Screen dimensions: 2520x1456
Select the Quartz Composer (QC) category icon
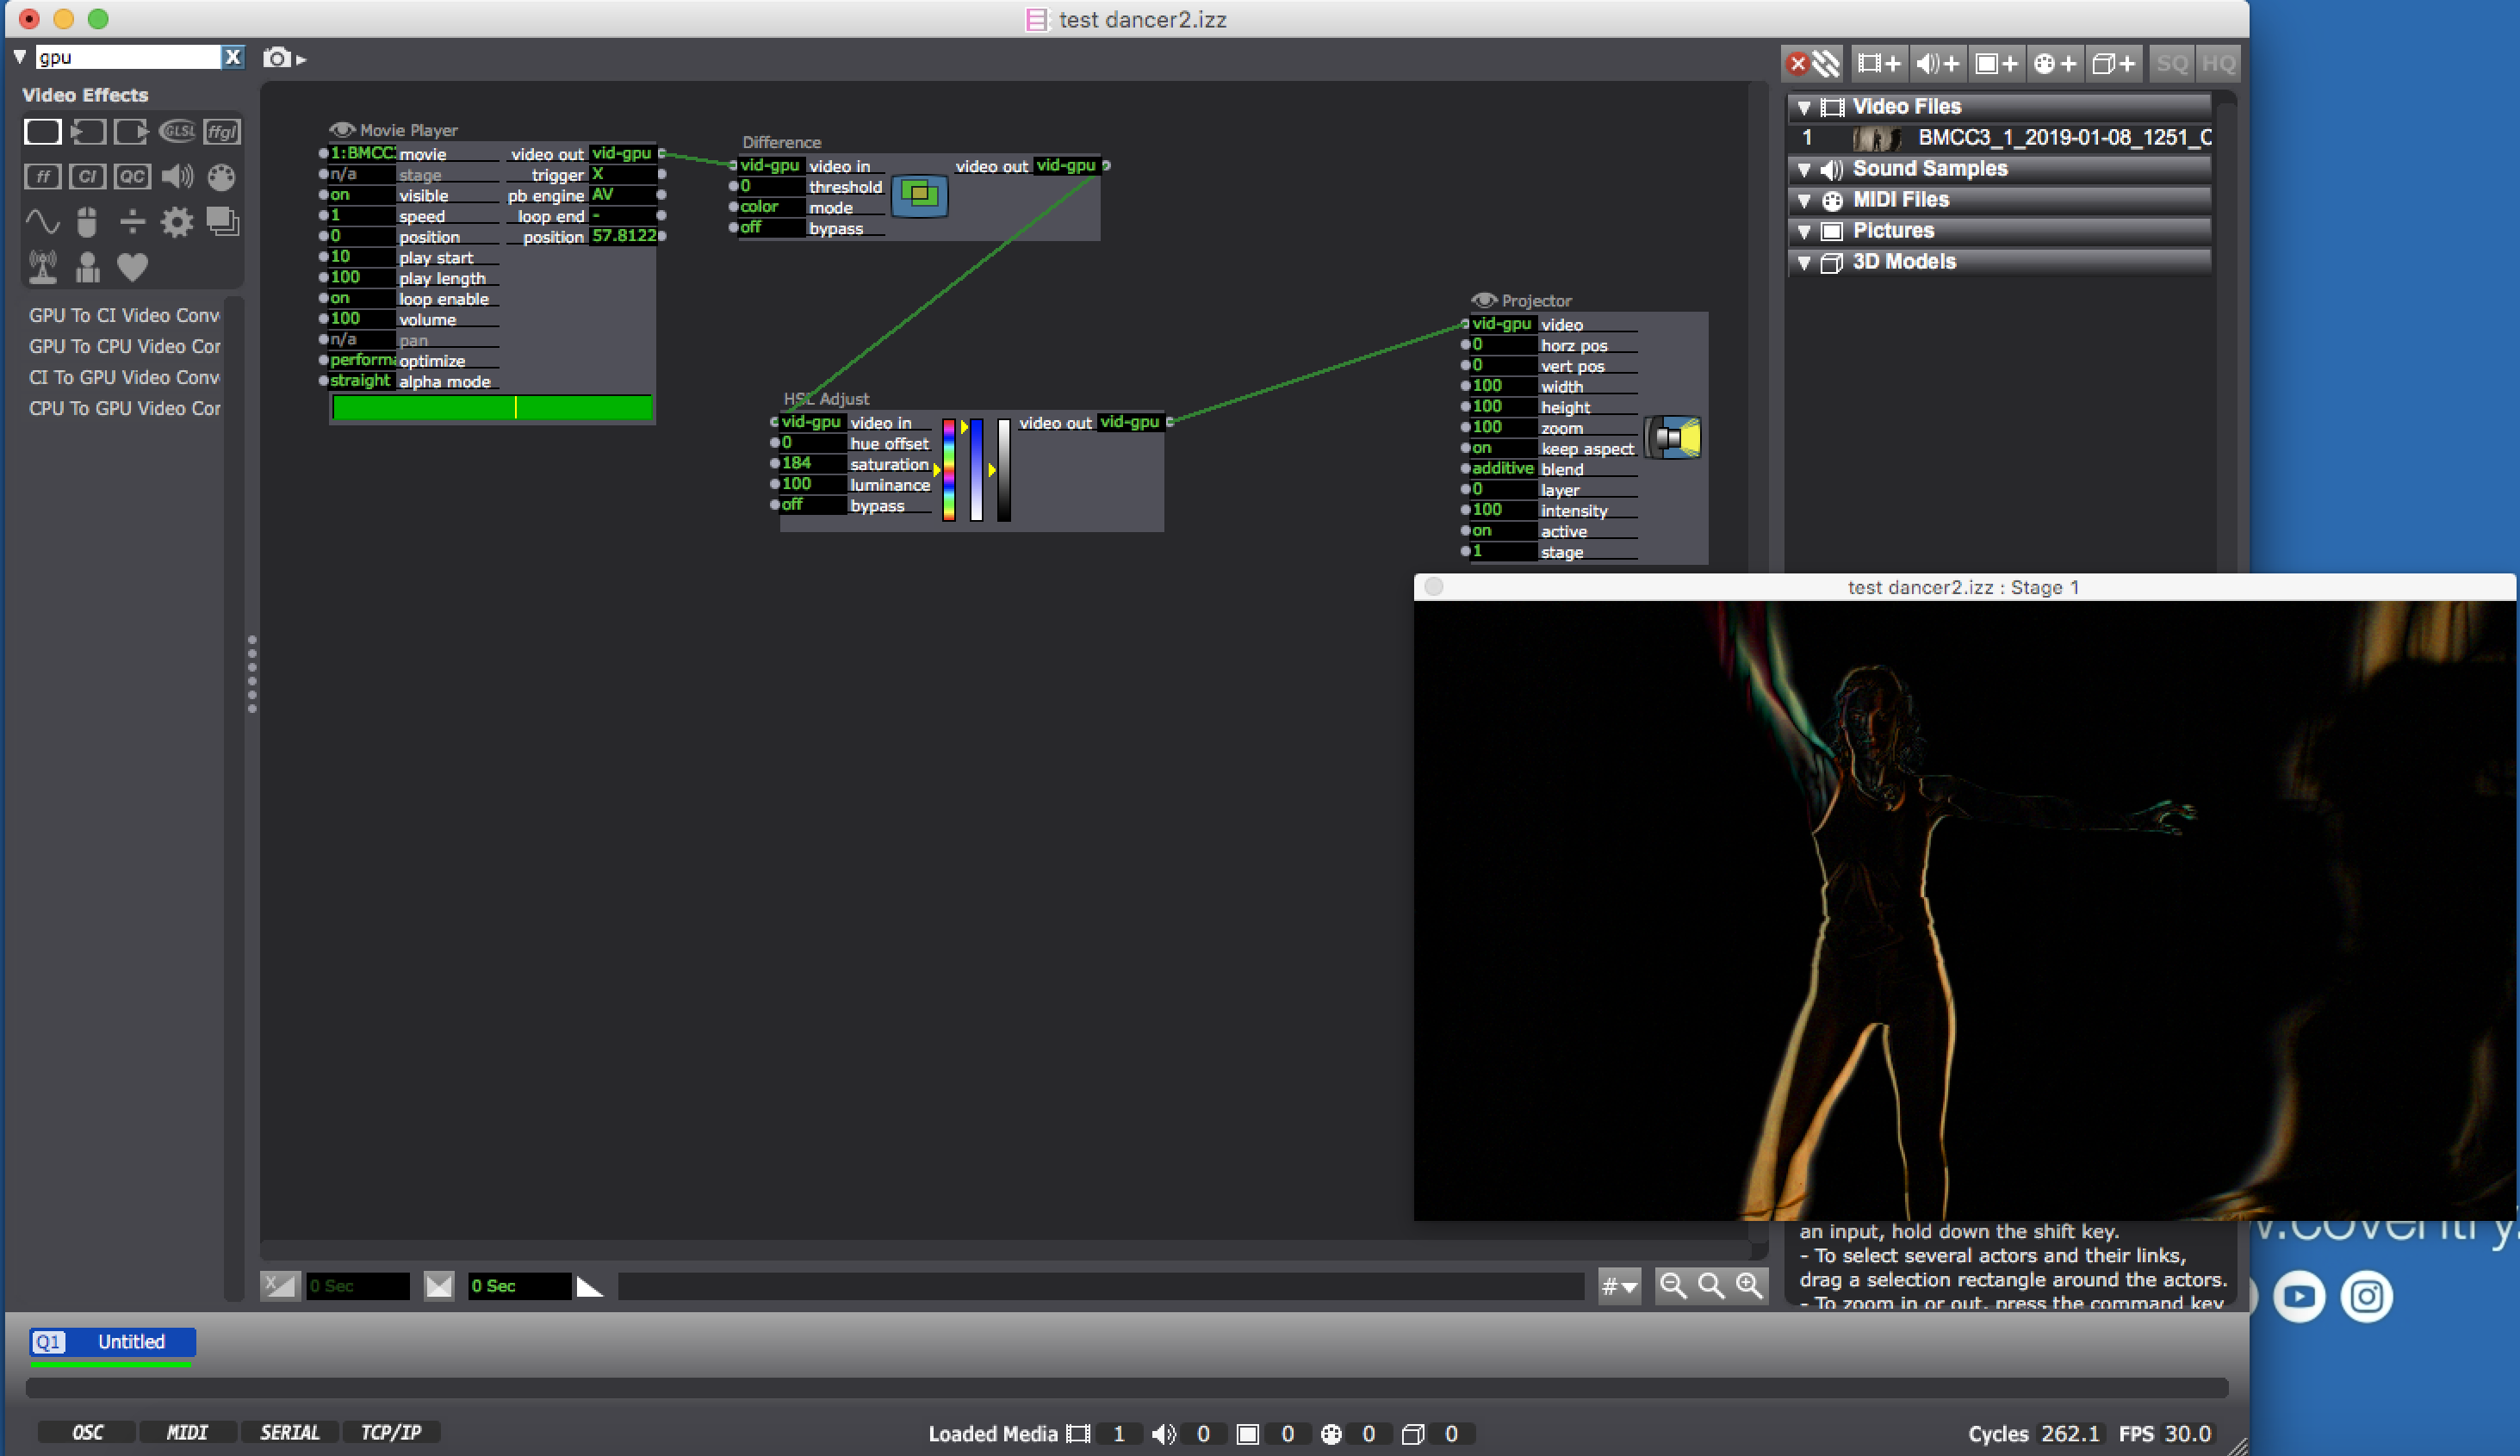point(132,176)
